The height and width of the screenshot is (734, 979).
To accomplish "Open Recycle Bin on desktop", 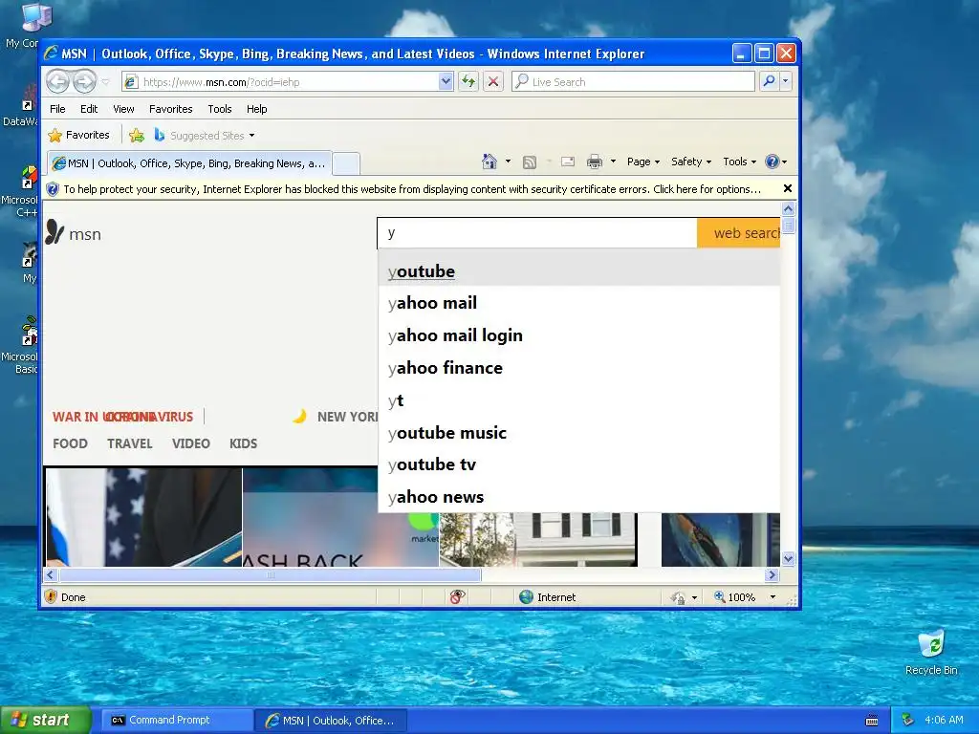I will pyautogui.click(x=931, y=652).
